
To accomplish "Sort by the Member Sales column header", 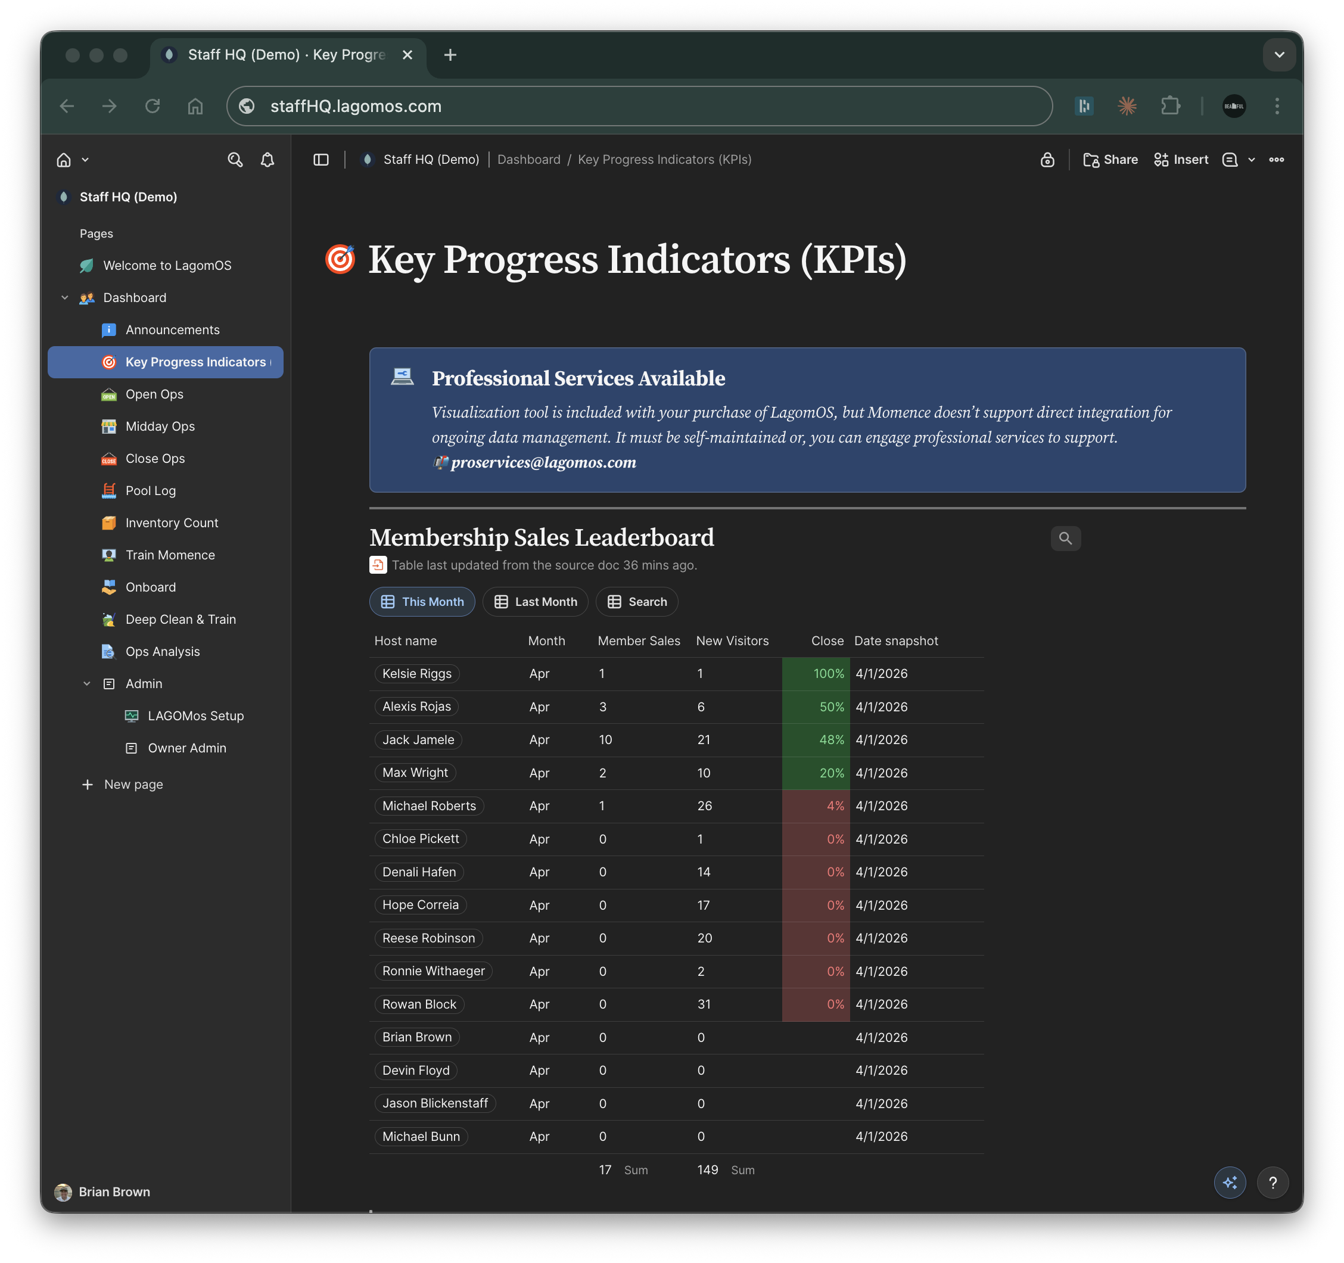I will (639, 641).
